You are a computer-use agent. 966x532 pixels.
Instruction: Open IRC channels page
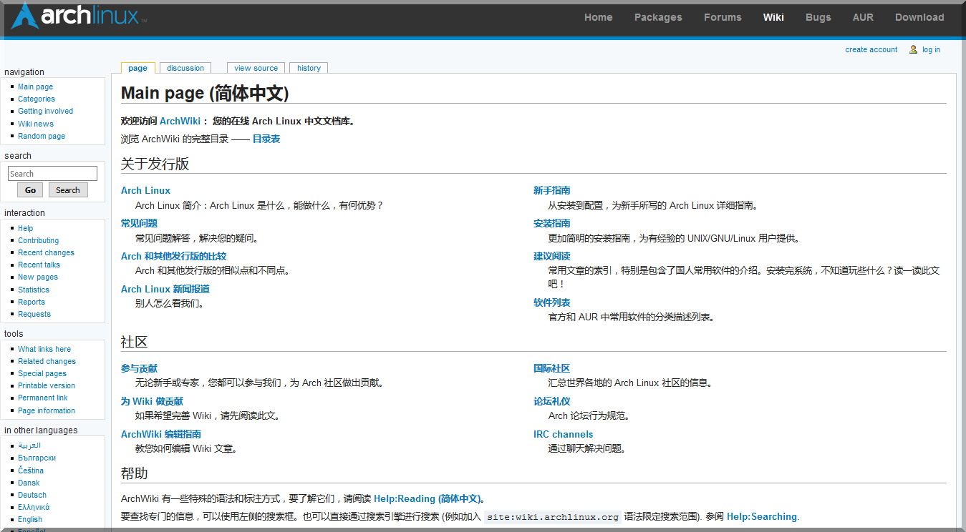pyautogui.click(x=563, y=434)
